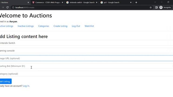173x97 pixels.
Task: Click the username Aaryan text
Action: 13,22
